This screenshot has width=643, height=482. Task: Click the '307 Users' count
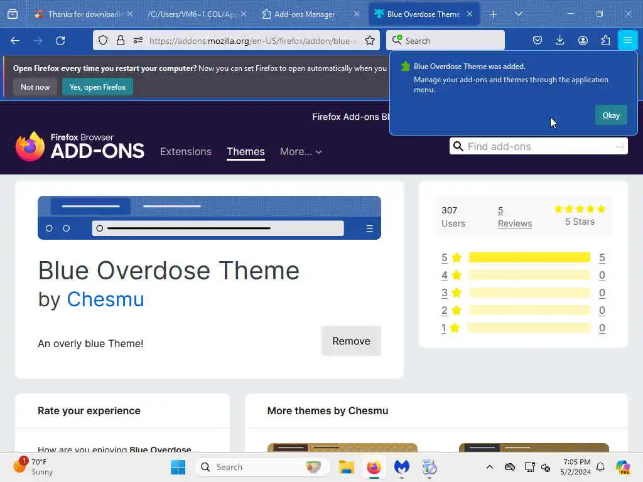point(453,217)
